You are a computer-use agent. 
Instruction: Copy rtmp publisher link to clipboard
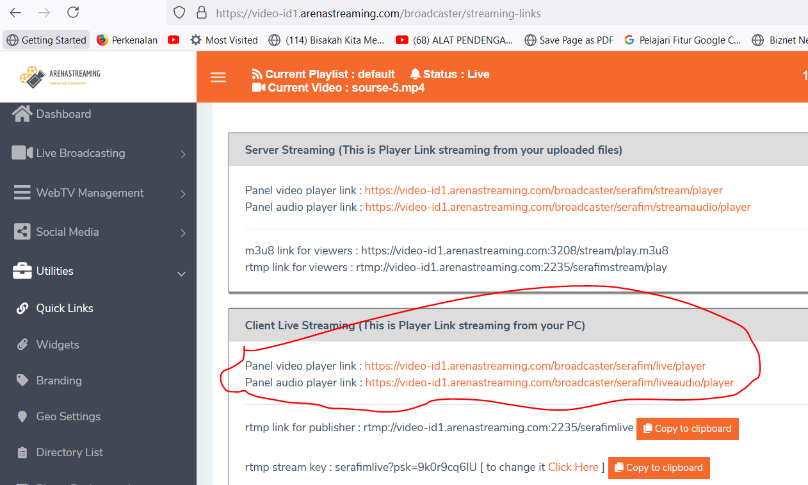pos(688,429)
